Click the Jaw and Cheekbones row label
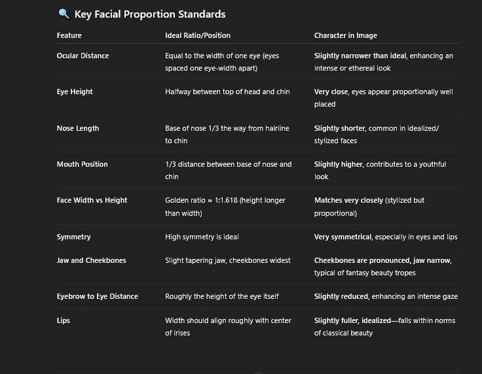 click(91, 260)
